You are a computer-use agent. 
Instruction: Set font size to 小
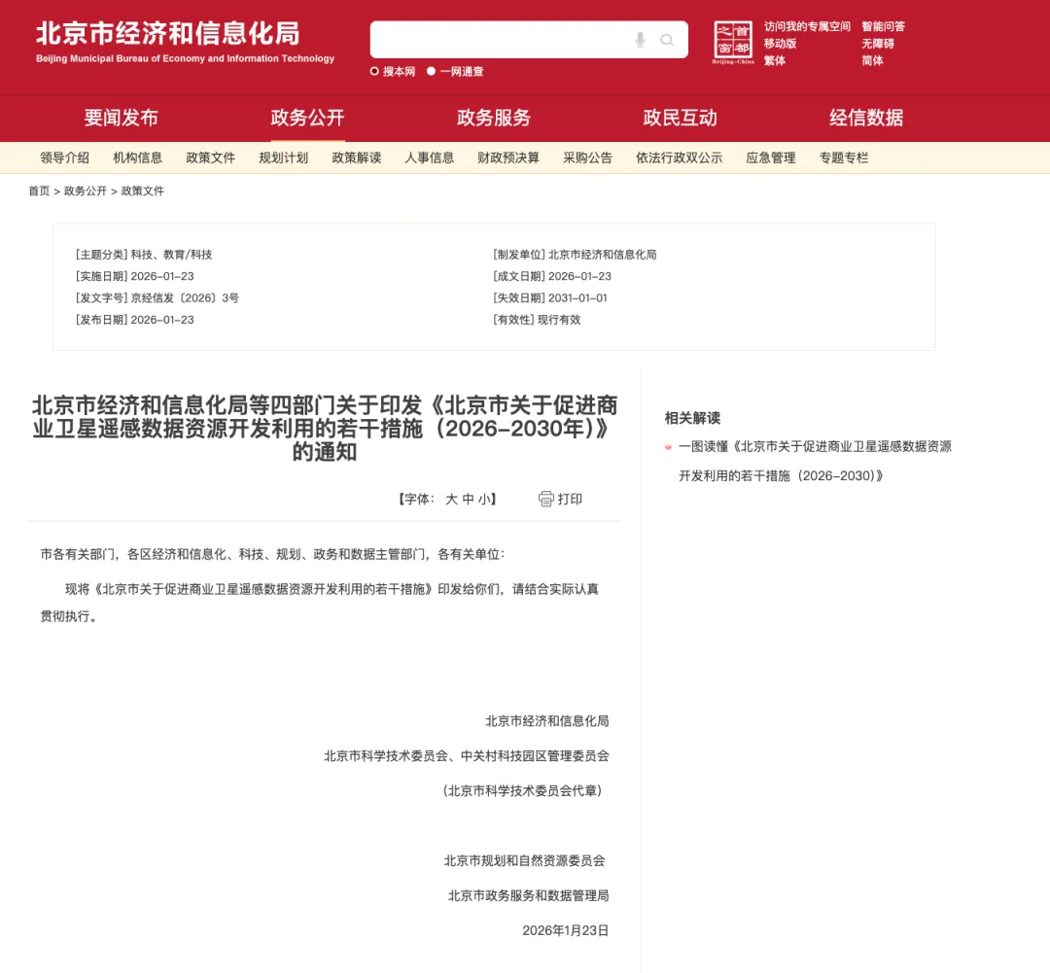(x=484, y=499)
